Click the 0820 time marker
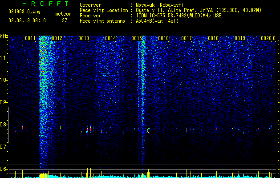Screen dimensions: 280x178 (x=266, y=38)
